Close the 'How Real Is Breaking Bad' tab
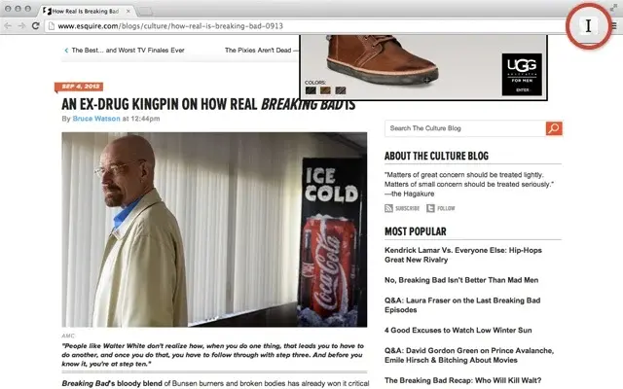The image size is (623, 389). (x=128, y=11)
